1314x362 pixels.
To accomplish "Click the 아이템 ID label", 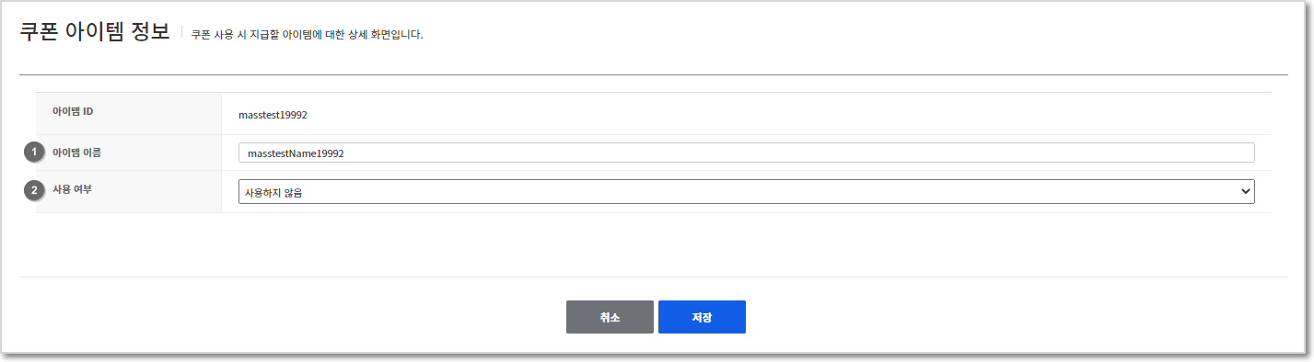I will coord(73,111).
